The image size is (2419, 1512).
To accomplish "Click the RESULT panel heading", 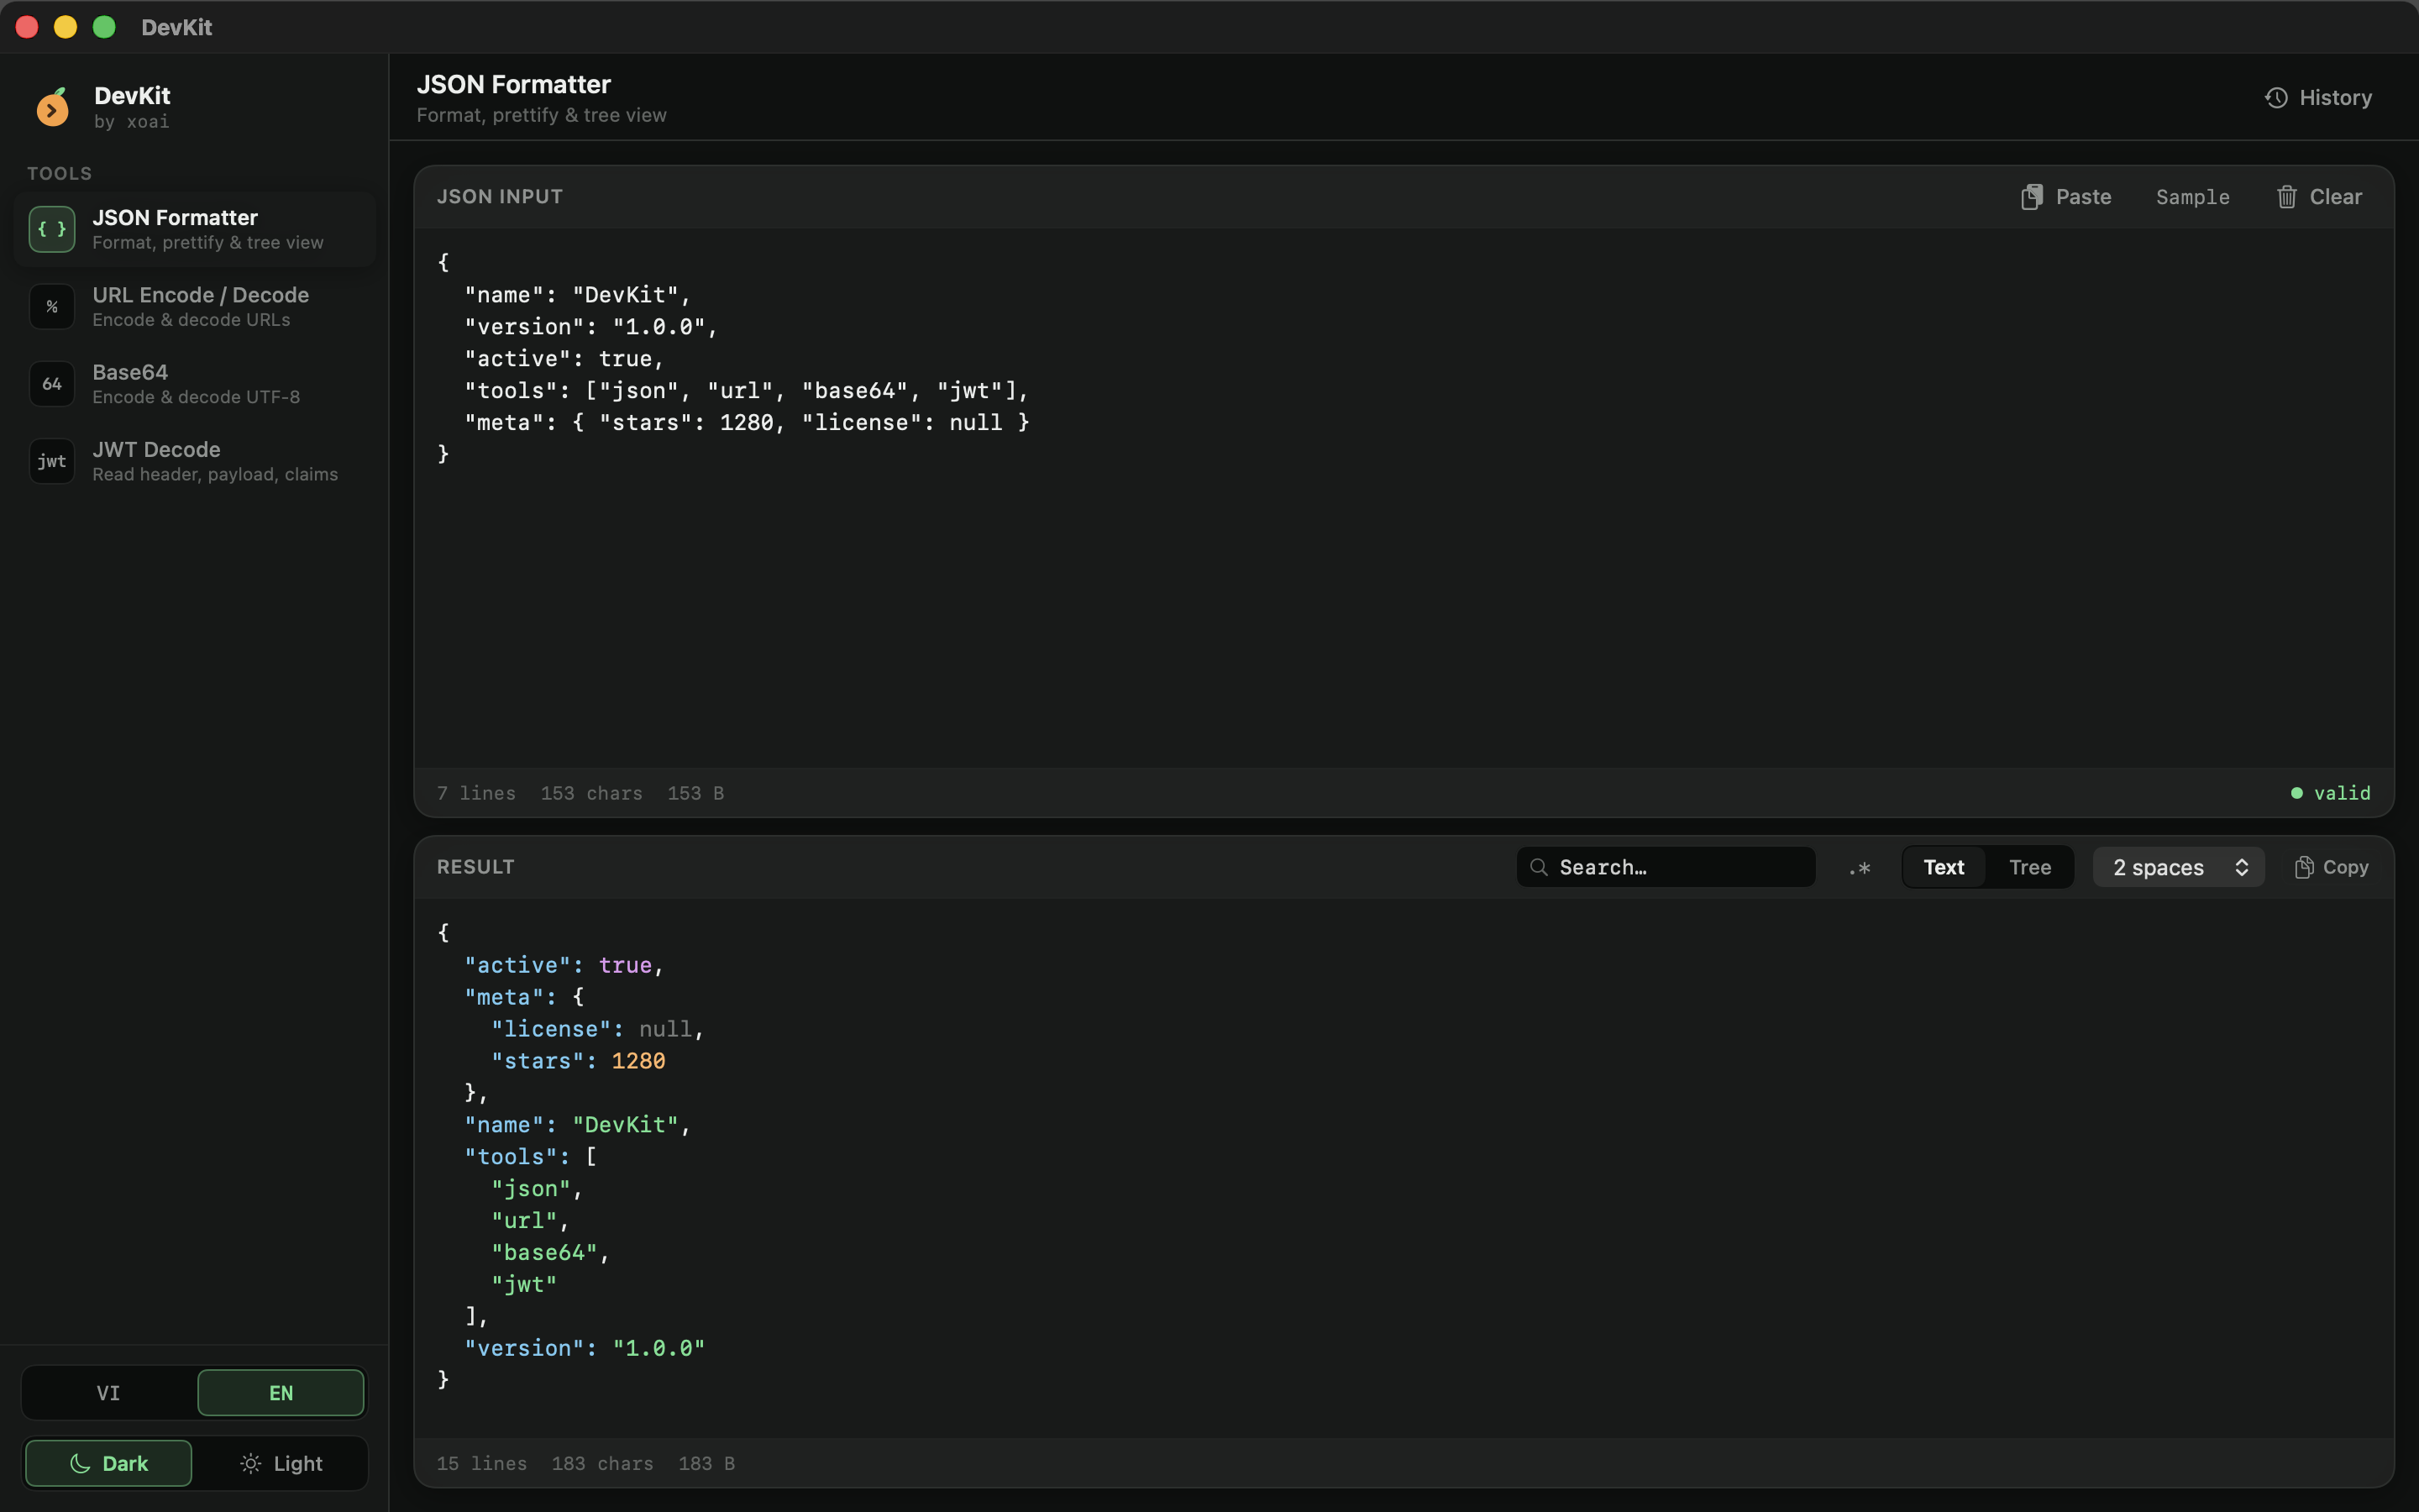I will [x=475, y=867].
